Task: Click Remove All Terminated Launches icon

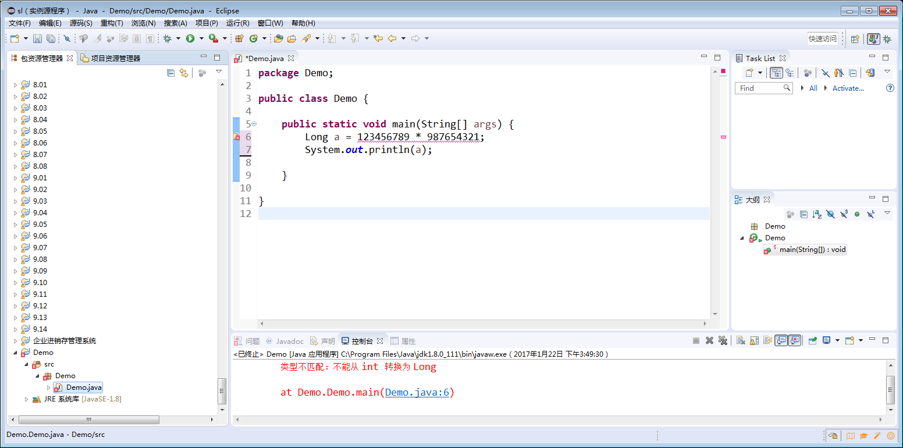Action: 723,340
